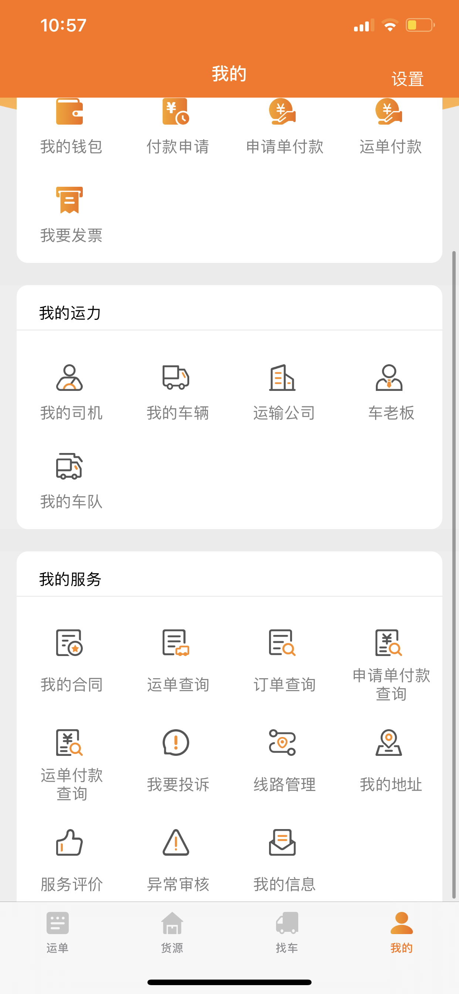This screenshot has height=994, width=459.
Task: Tap the 付款申请 payment request icon
Action: (x=176, y=112)
